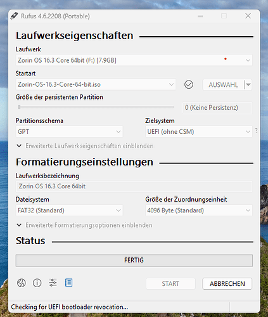Click the persistent partition size slider
The image size is (268, 317).
click(96, 107)
